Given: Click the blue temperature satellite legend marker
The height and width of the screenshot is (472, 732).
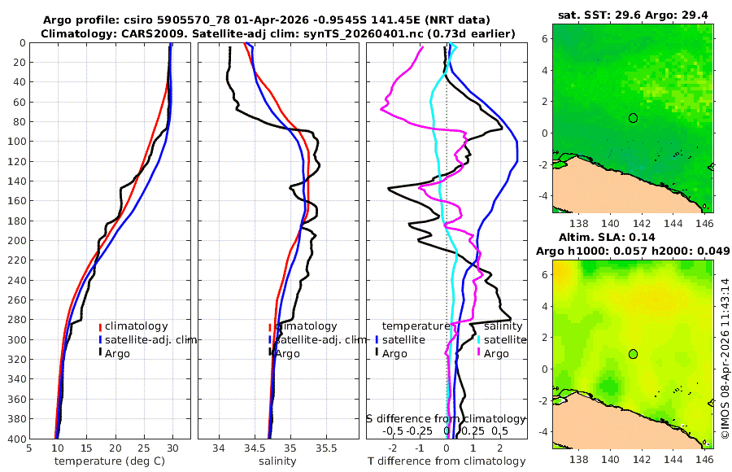Looking at the screenshot, I should coord(377,339).
